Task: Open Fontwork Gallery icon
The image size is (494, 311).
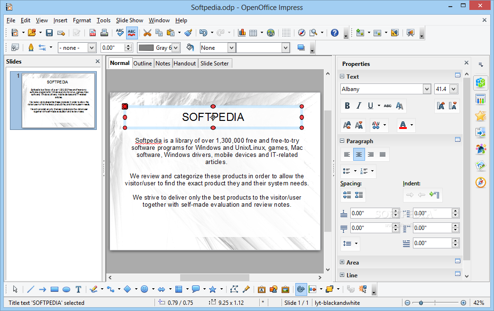Action: click(x=262, y=289)
